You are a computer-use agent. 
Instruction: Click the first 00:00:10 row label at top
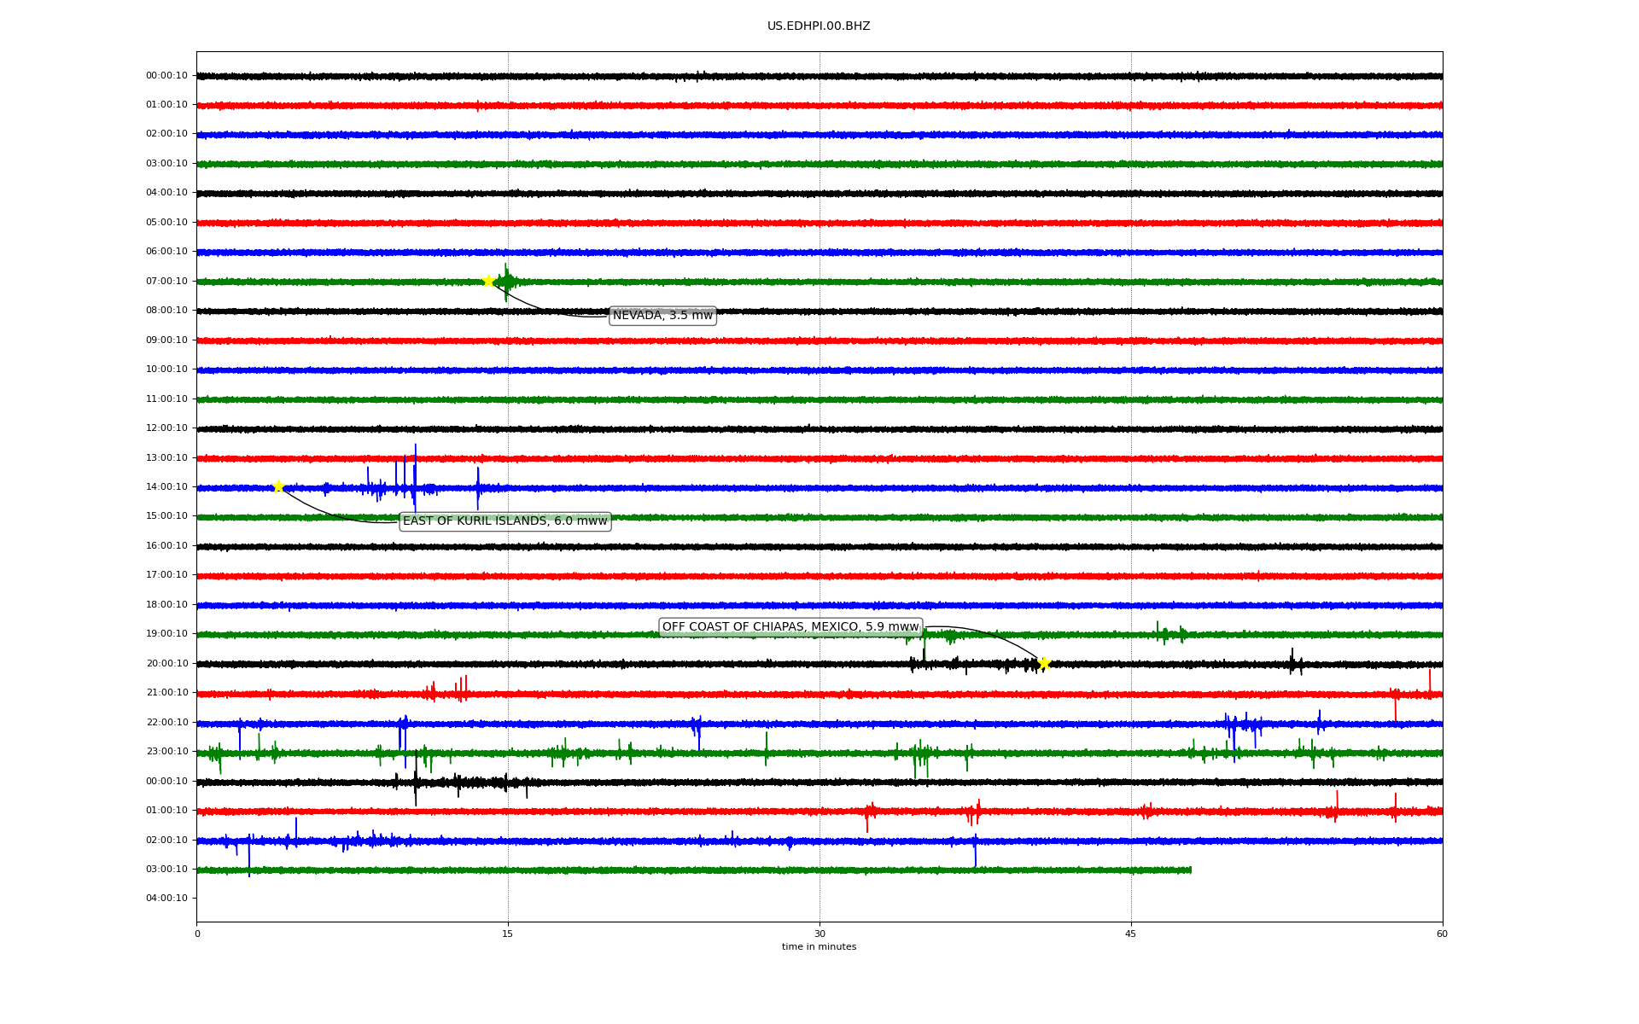coord(166,76)
